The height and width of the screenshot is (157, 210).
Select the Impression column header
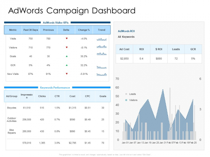click(x=27, y=96)
